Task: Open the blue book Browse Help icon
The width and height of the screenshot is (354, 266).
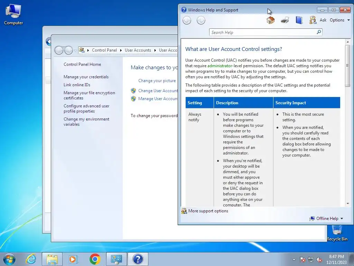Action: pyautogui.click(x=299, y=20)
